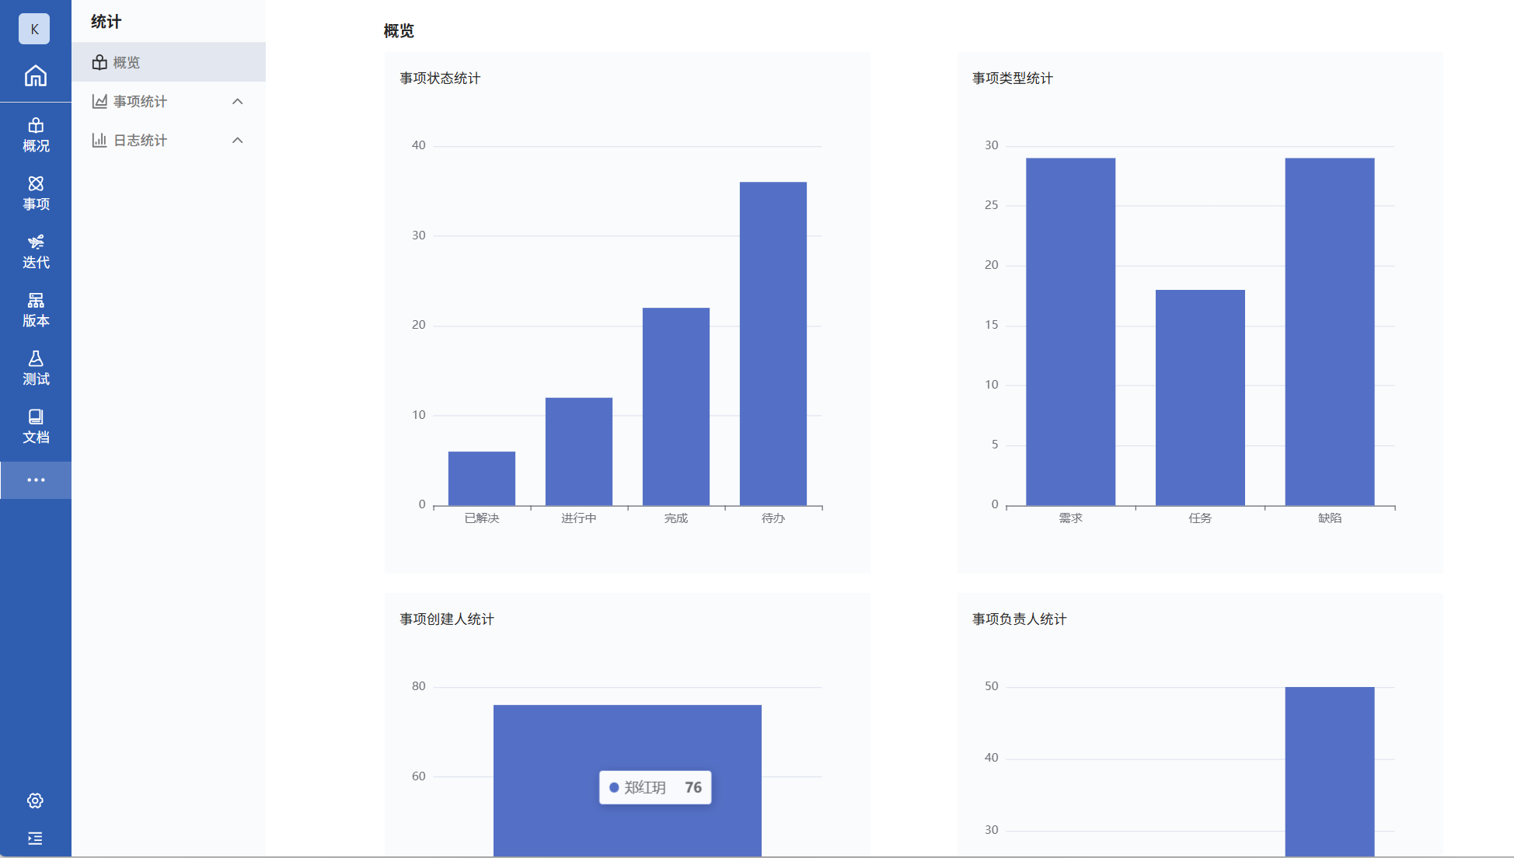Select 事项统计 menu item
The height and width of the screenshot is (858, 1514).
point(140,102)
